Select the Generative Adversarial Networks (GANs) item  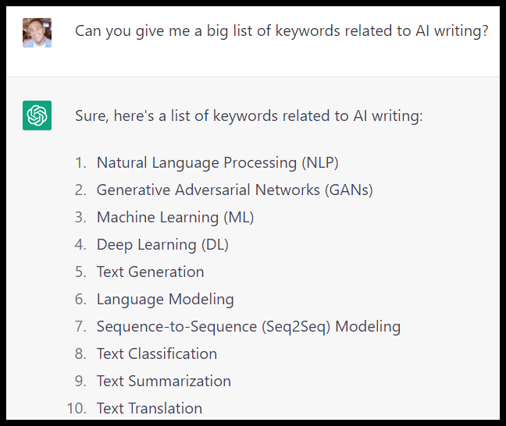coord(234,190)
